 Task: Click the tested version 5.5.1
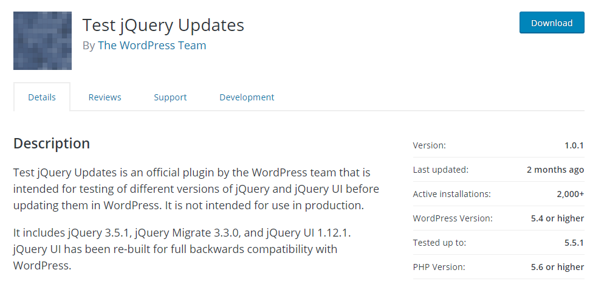click(574, 243)
